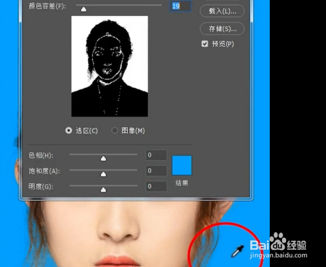Click the 色相(H) value field
Viewport: 326px width, 267px height.
click(x=156, y=155)
